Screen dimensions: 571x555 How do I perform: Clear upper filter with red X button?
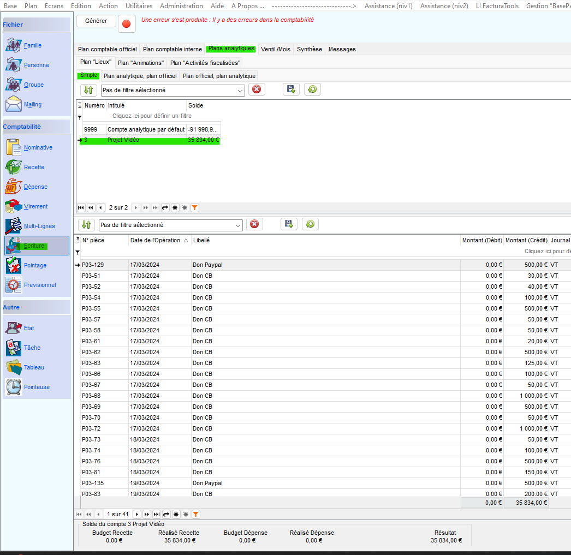click(x=257, y=89)
